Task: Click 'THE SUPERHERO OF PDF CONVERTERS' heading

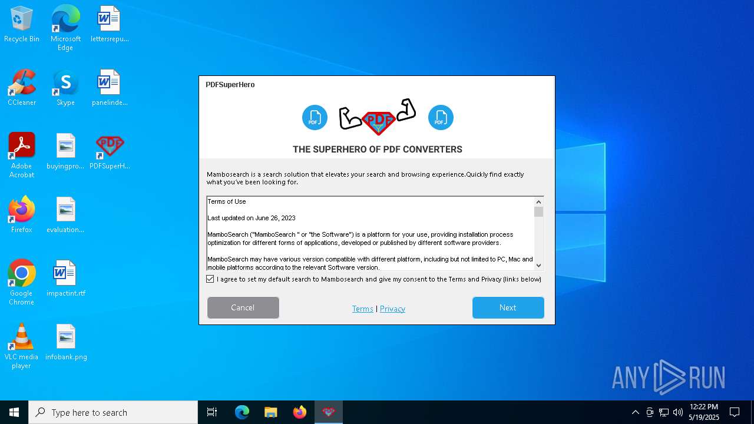Action: tap(378, 150)
